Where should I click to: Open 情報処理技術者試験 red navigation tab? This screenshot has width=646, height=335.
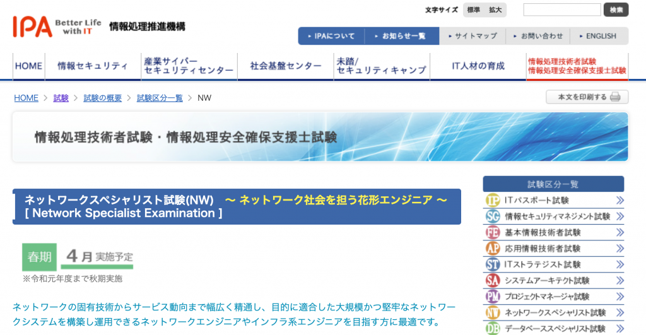click(577, 66)
